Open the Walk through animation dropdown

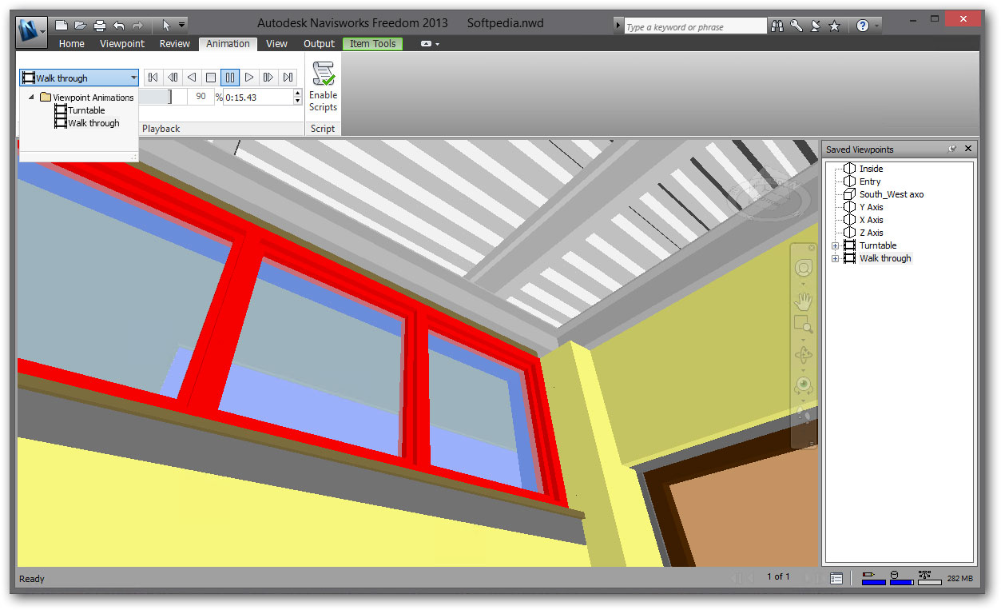(133, 78)
